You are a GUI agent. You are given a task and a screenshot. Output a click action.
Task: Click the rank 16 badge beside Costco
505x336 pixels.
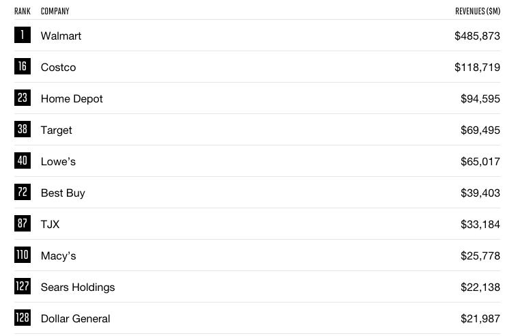pyautogui.click(x=23, y=66)
